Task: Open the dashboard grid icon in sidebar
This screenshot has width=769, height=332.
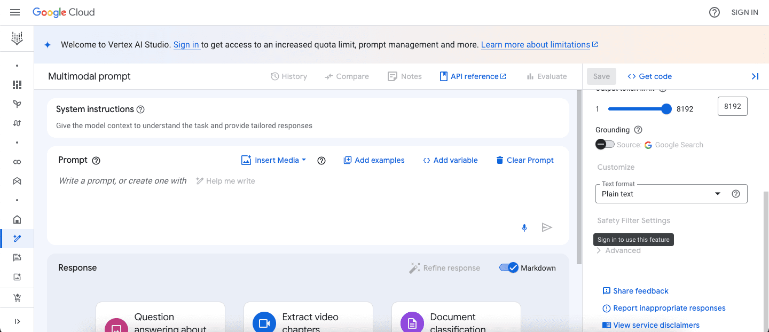Action: tap(17, 85)
